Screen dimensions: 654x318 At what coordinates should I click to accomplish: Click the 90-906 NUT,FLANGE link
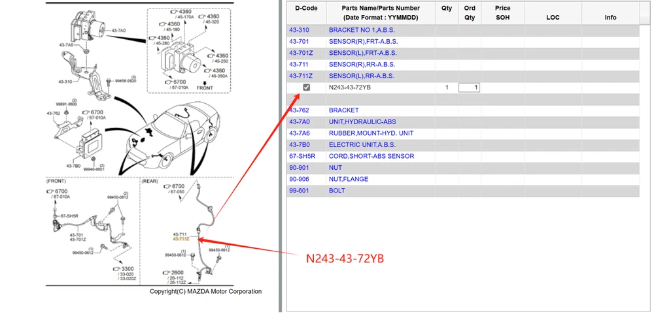pos(349,180)
